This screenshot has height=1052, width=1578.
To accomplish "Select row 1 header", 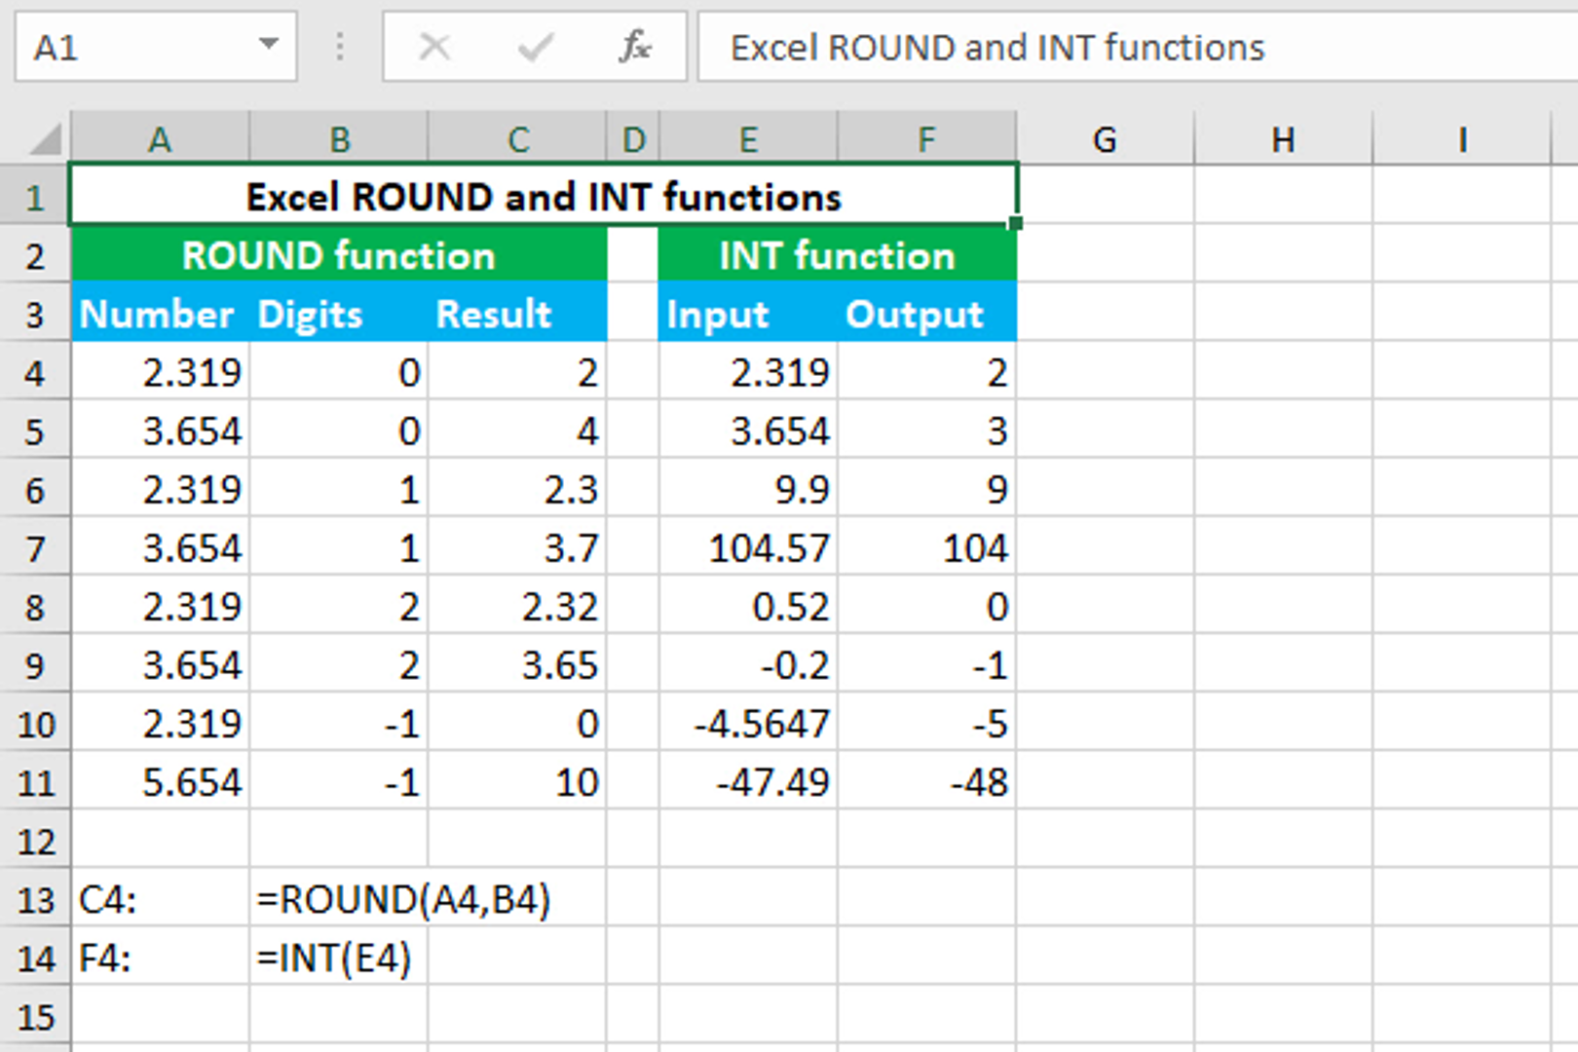I will [35, 196].
